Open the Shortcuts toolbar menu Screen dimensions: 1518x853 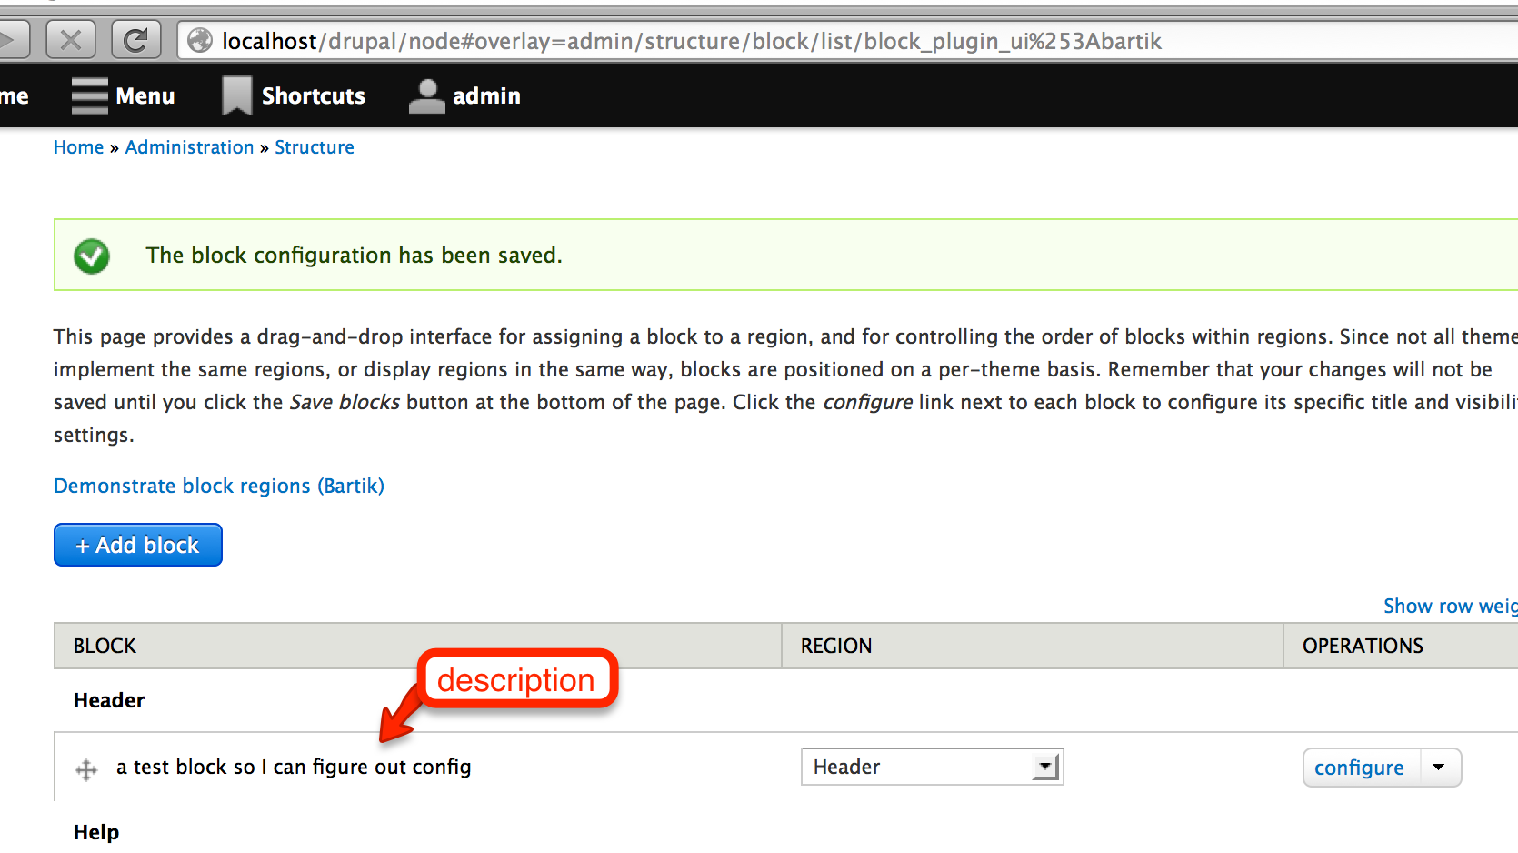[x=313, y=95]
